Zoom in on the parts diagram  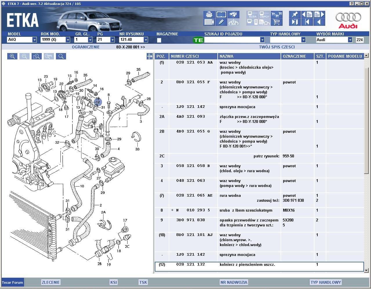point(12,56)
